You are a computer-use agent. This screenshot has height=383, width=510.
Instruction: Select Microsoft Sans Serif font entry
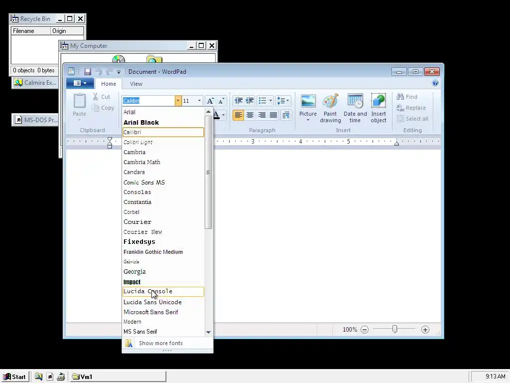click(163, 312)
